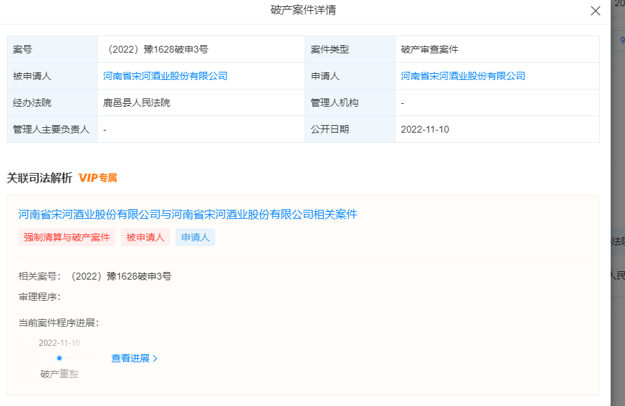625x406 pixels.
Task: Open the 被申请人 company link 河南省宋河酒业股份有限公司
Action: 165,76
